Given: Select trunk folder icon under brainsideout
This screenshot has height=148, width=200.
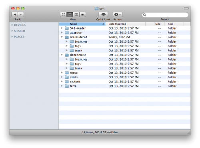Looking at the screenshot, I should [72, 50].
